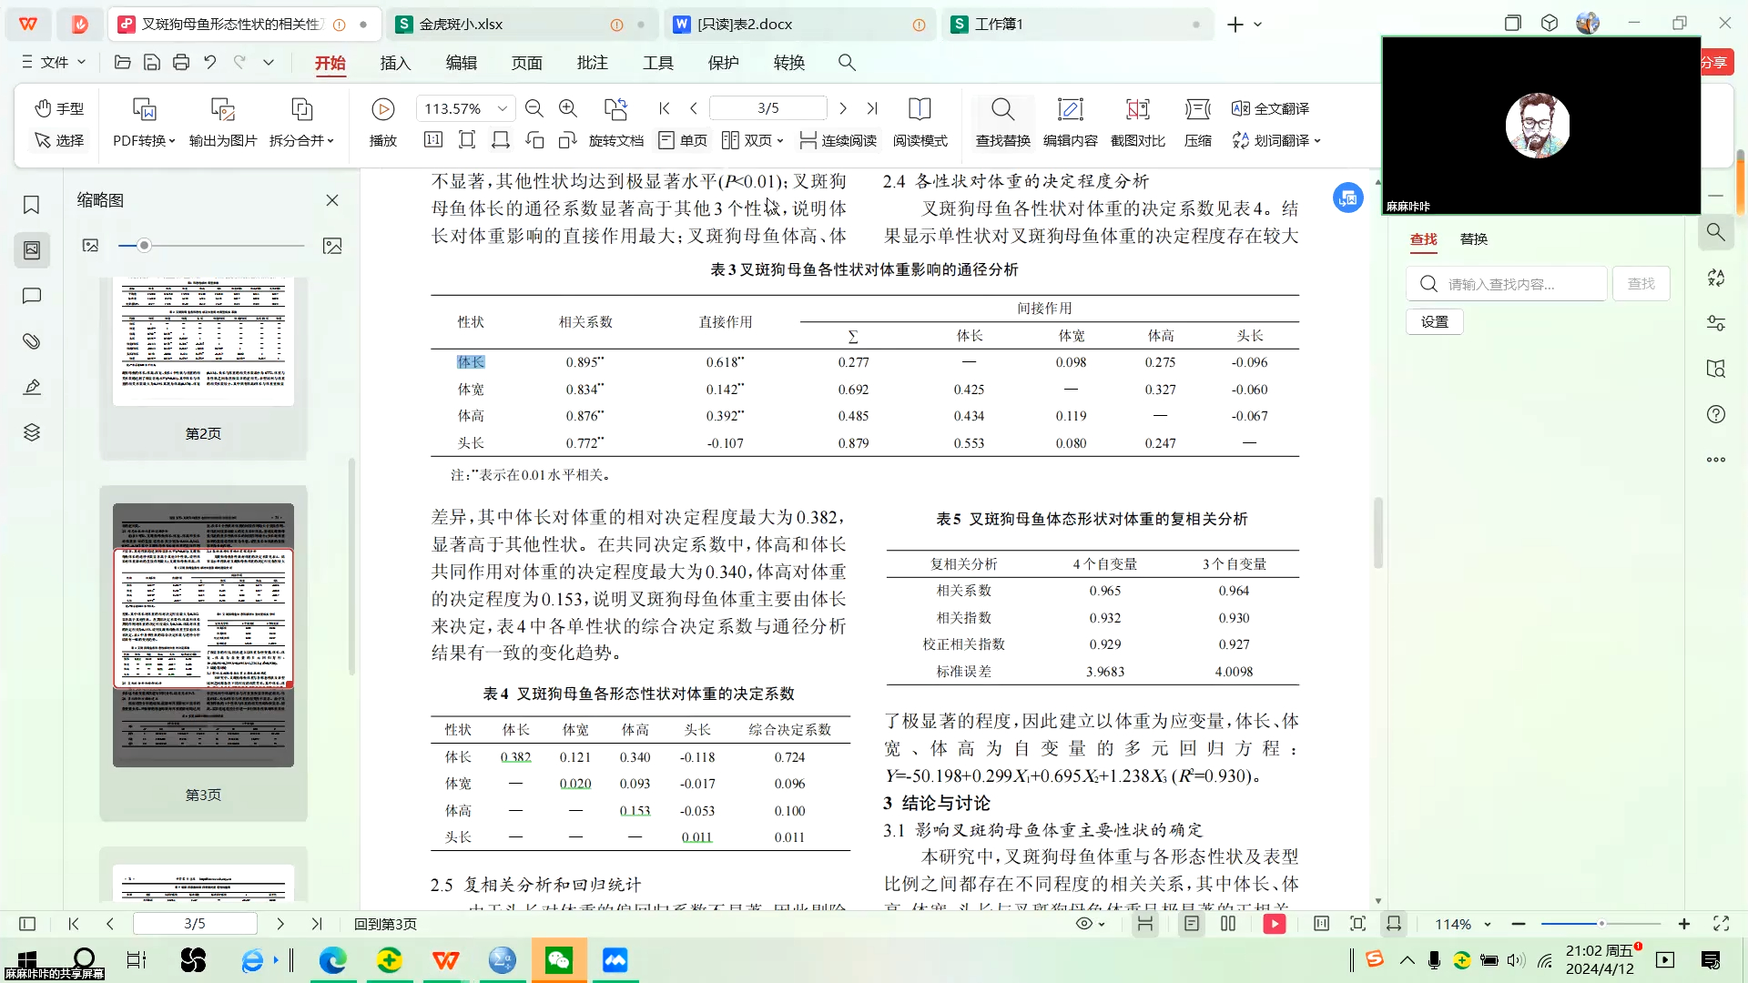Click 全文翻译 button
Image resolution: width=1748 pixels, height=983 pixels.
[1275, 108]
